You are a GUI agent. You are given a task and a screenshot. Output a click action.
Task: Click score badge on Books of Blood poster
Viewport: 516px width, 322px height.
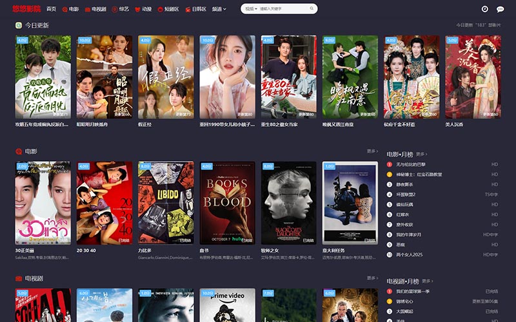tap(206, 166)
